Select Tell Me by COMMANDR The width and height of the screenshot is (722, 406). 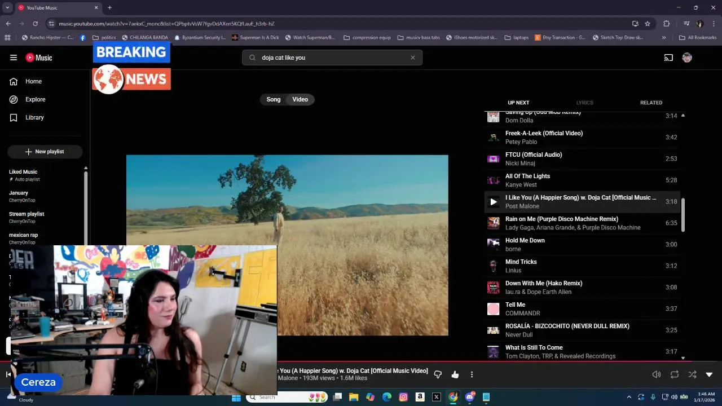click(x=582, y=309)
